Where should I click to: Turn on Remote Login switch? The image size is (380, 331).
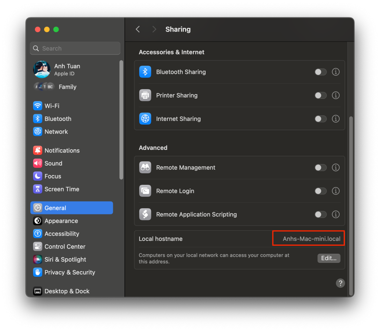(321, 191)
